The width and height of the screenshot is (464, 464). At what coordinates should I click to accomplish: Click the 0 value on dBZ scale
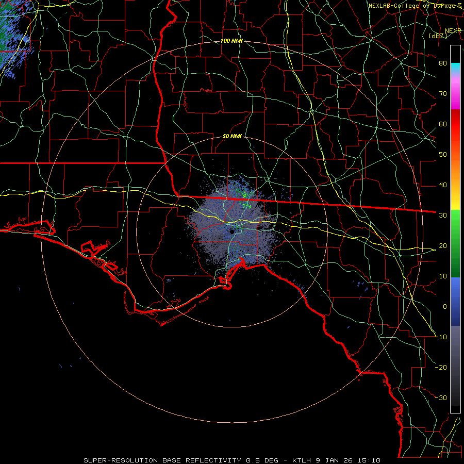pos(445,307)
